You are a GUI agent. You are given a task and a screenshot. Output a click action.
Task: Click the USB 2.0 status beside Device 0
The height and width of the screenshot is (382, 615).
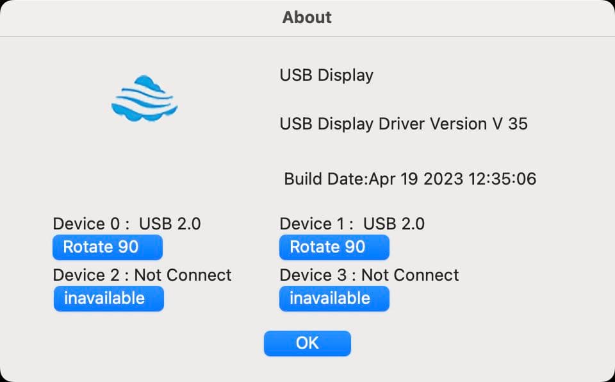pyautogui.click(x=170, y=224)
